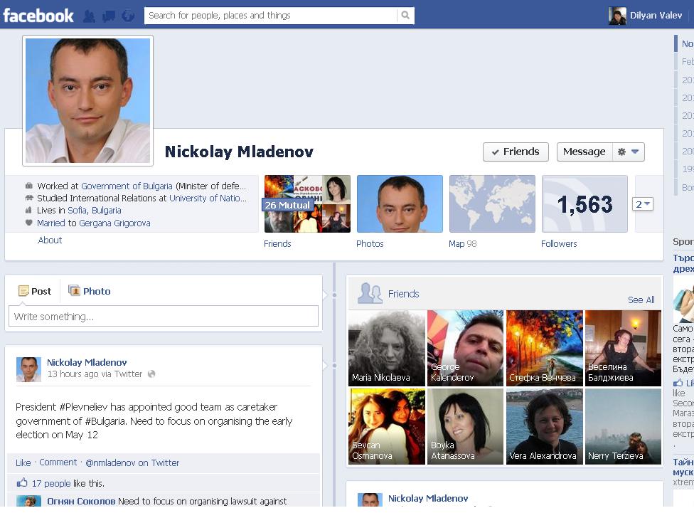Viewport: 694px width, 513px height.
Task: Open notifications globe icon in top bar
Action: click(x=128, y=16)
